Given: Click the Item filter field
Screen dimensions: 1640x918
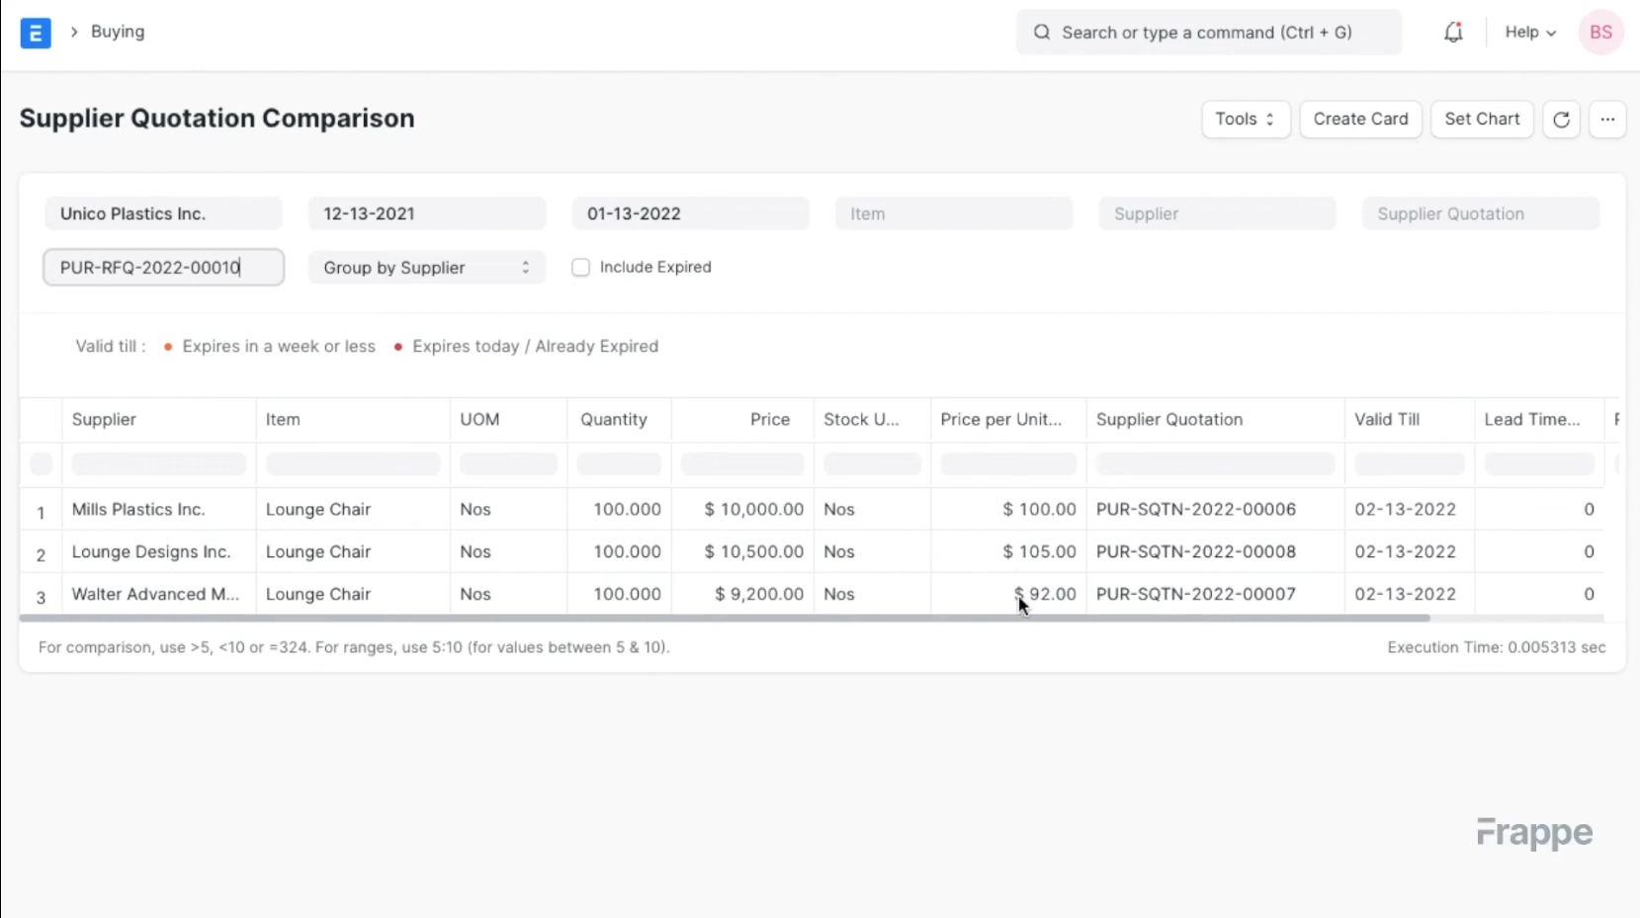Looking at the screenshot, I should [x=954, y=213].
